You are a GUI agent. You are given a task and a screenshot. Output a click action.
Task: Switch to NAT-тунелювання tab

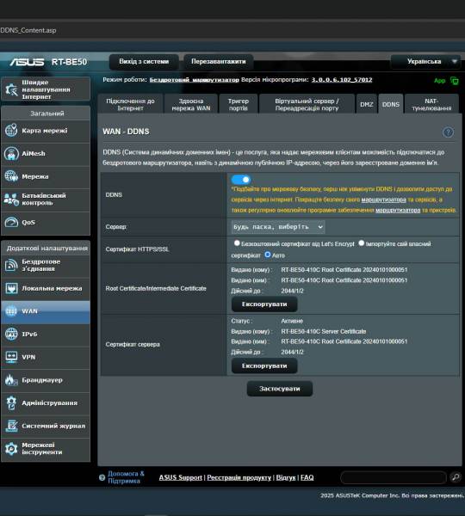(431, 104)
